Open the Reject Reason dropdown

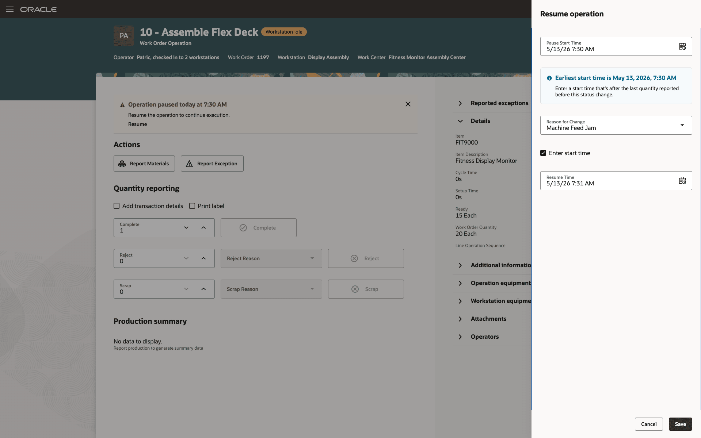312,258
